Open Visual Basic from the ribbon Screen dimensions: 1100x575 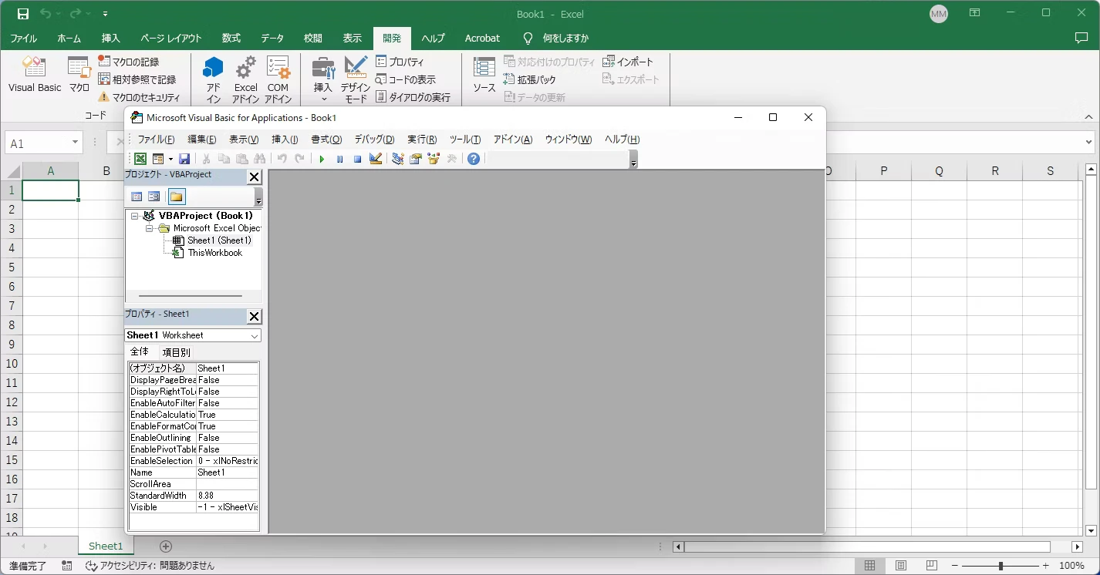[x=35, y=76]
